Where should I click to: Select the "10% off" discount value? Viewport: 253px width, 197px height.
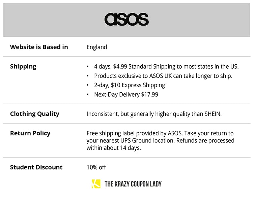(x=96, y=167)
